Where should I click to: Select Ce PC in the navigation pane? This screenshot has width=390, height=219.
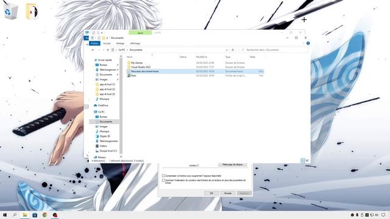point(101,112)
